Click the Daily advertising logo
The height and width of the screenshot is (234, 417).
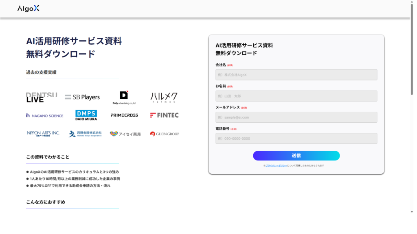124,97
